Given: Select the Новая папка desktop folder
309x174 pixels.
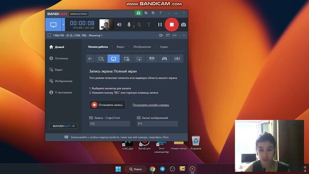Looking at the screenshot, I should click(179, 145).
